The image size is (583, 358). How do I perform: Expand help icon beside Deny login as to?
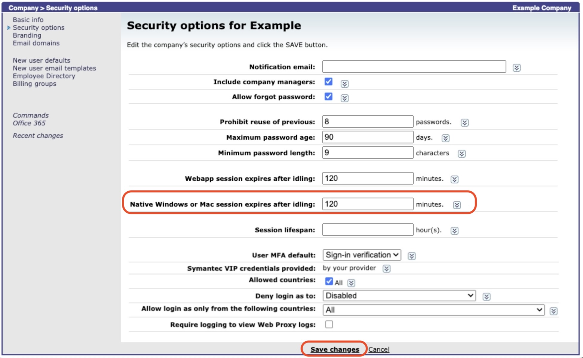tap(486, 296)
